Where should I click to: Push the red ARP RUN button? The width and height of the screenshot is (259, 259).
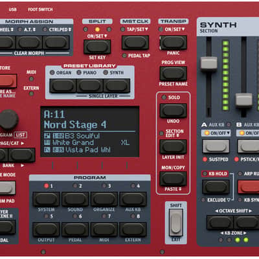249,187
